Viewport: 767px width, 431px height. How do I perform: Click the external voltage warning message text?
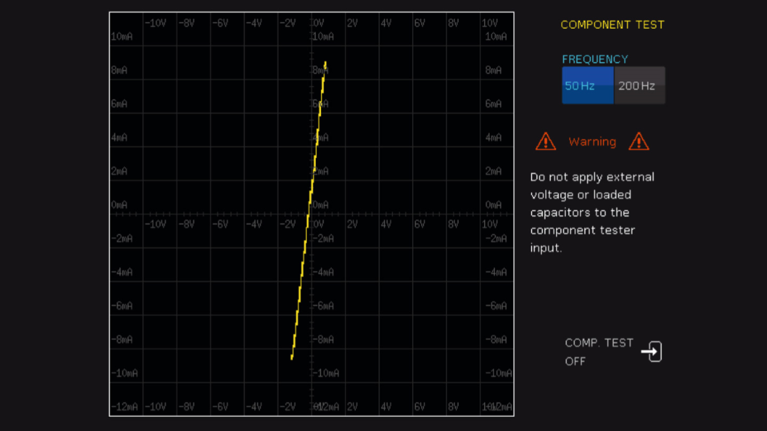[592, 212]
